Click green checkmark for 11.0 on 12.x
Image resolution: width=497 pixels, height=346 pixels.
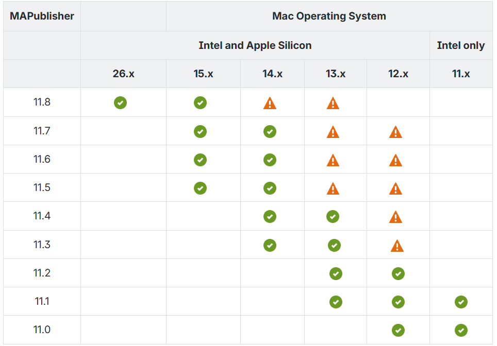pyautogui.click(x=398, y=330)
